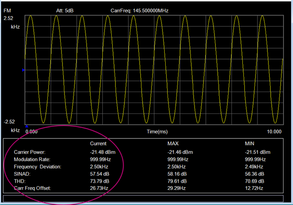Click the Carr Freq Offset row label

coord(32,188)
